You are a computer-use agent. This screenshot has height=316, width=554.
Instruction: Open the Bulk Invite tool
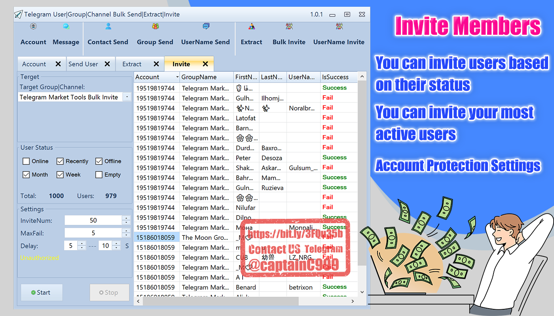click(x=289, y=35)
